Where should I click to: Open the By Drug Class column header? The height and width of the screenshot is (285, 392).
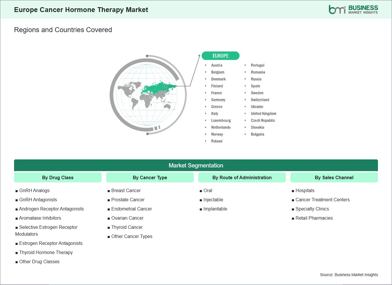[58, 177]
